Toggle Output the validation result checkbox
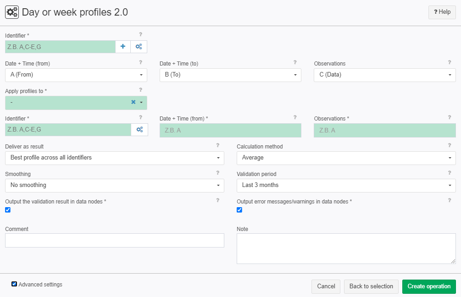461x297 pixels. (8, 210)
